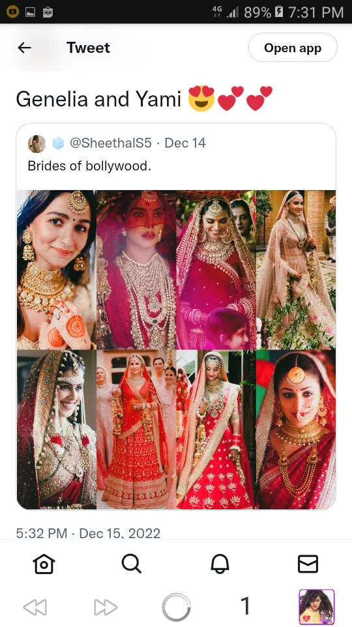
Task: Tap the tweet timestamp 5:32 PM Dec 15
Action: pos(88,534)
